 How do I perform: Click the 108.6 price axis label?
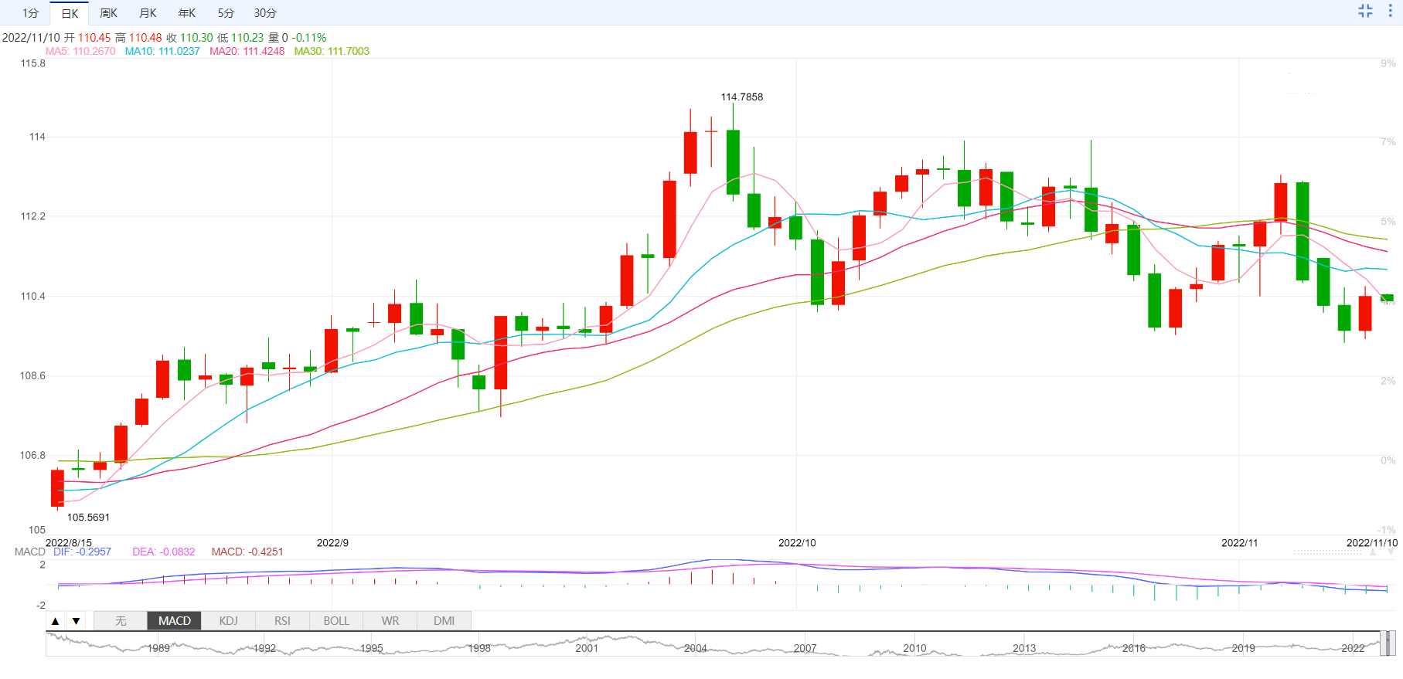32,375
